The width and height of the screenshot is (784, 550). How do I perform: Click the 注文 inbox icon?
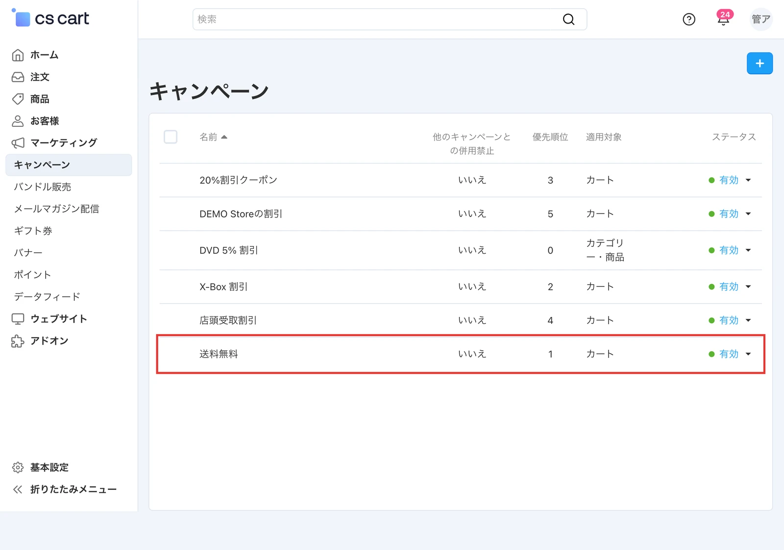tap(18, 77)
